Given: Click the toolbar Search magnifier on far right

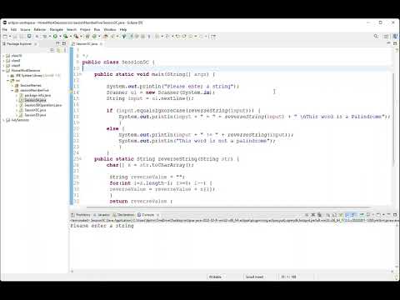Looking at the screenshot, I should [x=376, y=37].
